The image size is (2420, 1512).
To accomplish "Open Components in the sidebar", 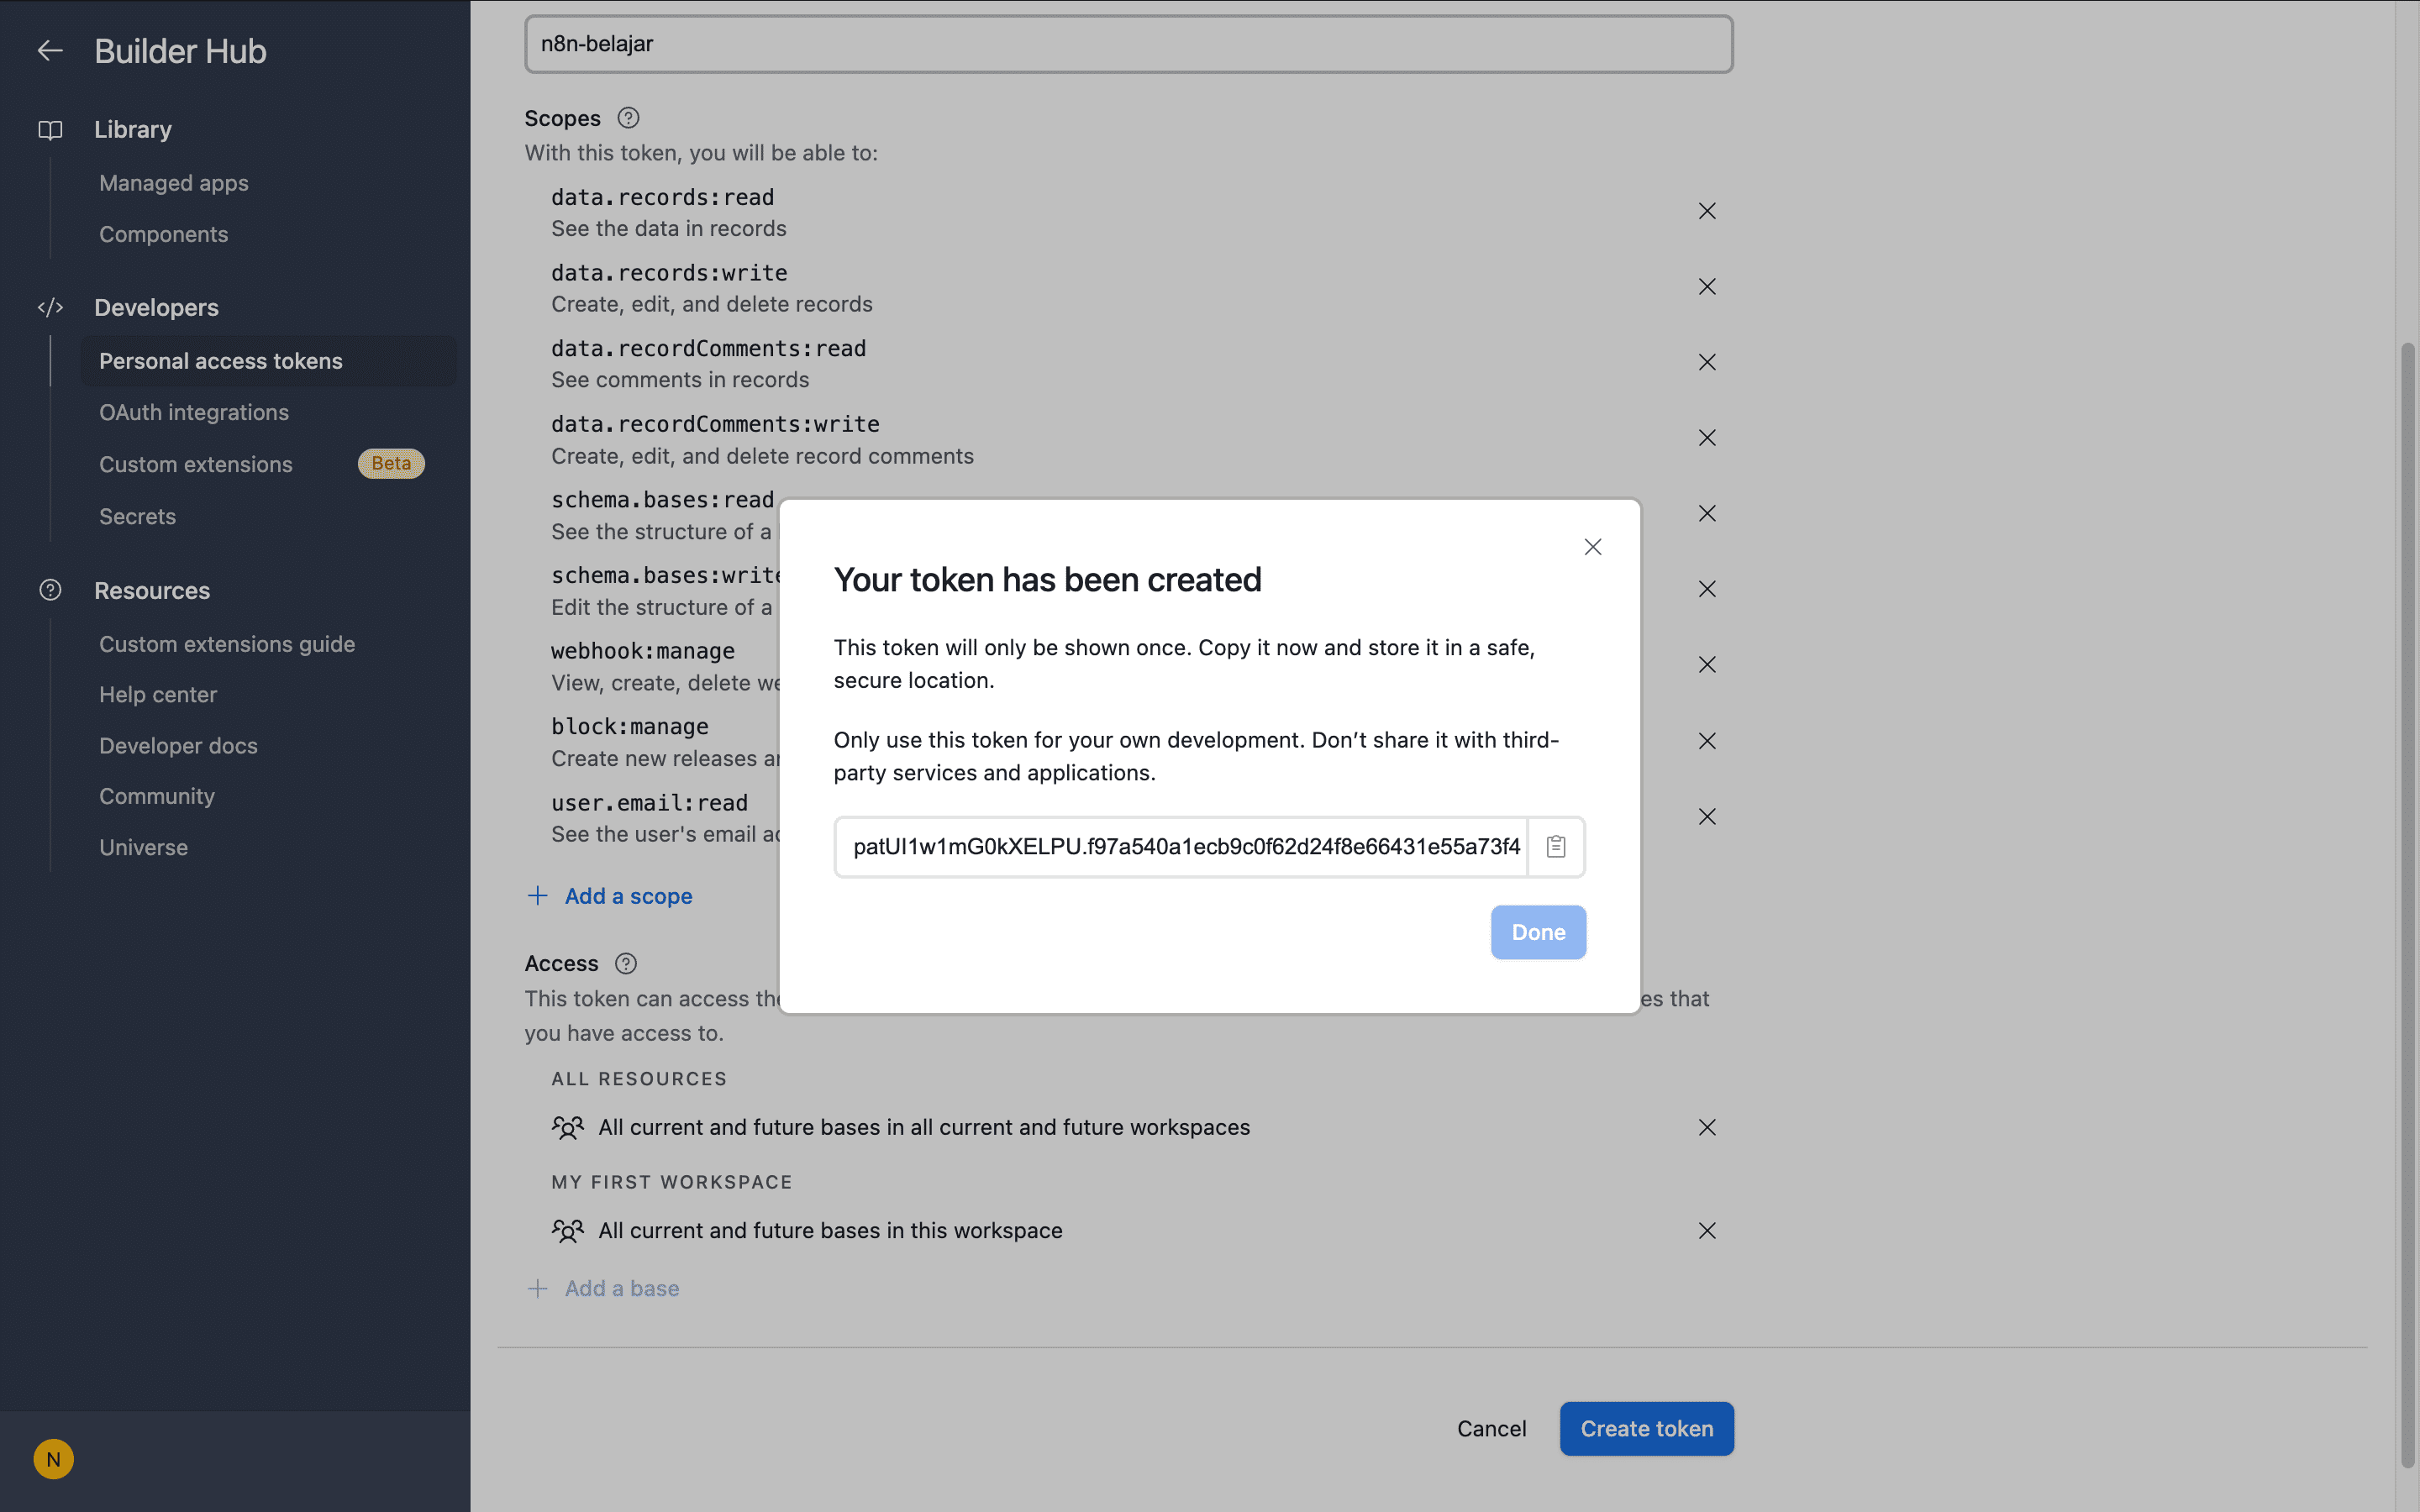I will pyautogui.click(x=163, y=234).
